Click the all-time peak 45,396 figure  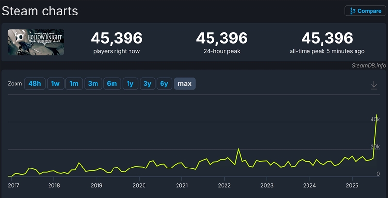click(327, 38)
